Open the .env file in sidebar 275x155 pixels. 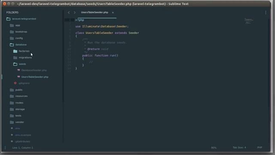point(18,128)
